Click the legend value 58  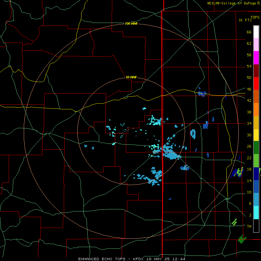tap(249, 55)
